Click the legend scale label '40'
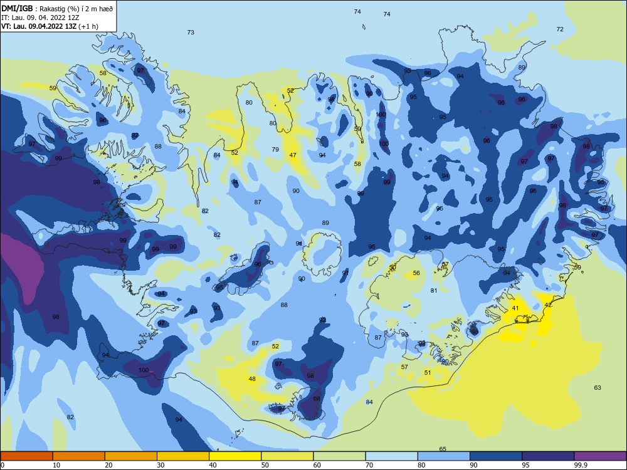This screenshot has width=627, height=470. pos(213,465)
